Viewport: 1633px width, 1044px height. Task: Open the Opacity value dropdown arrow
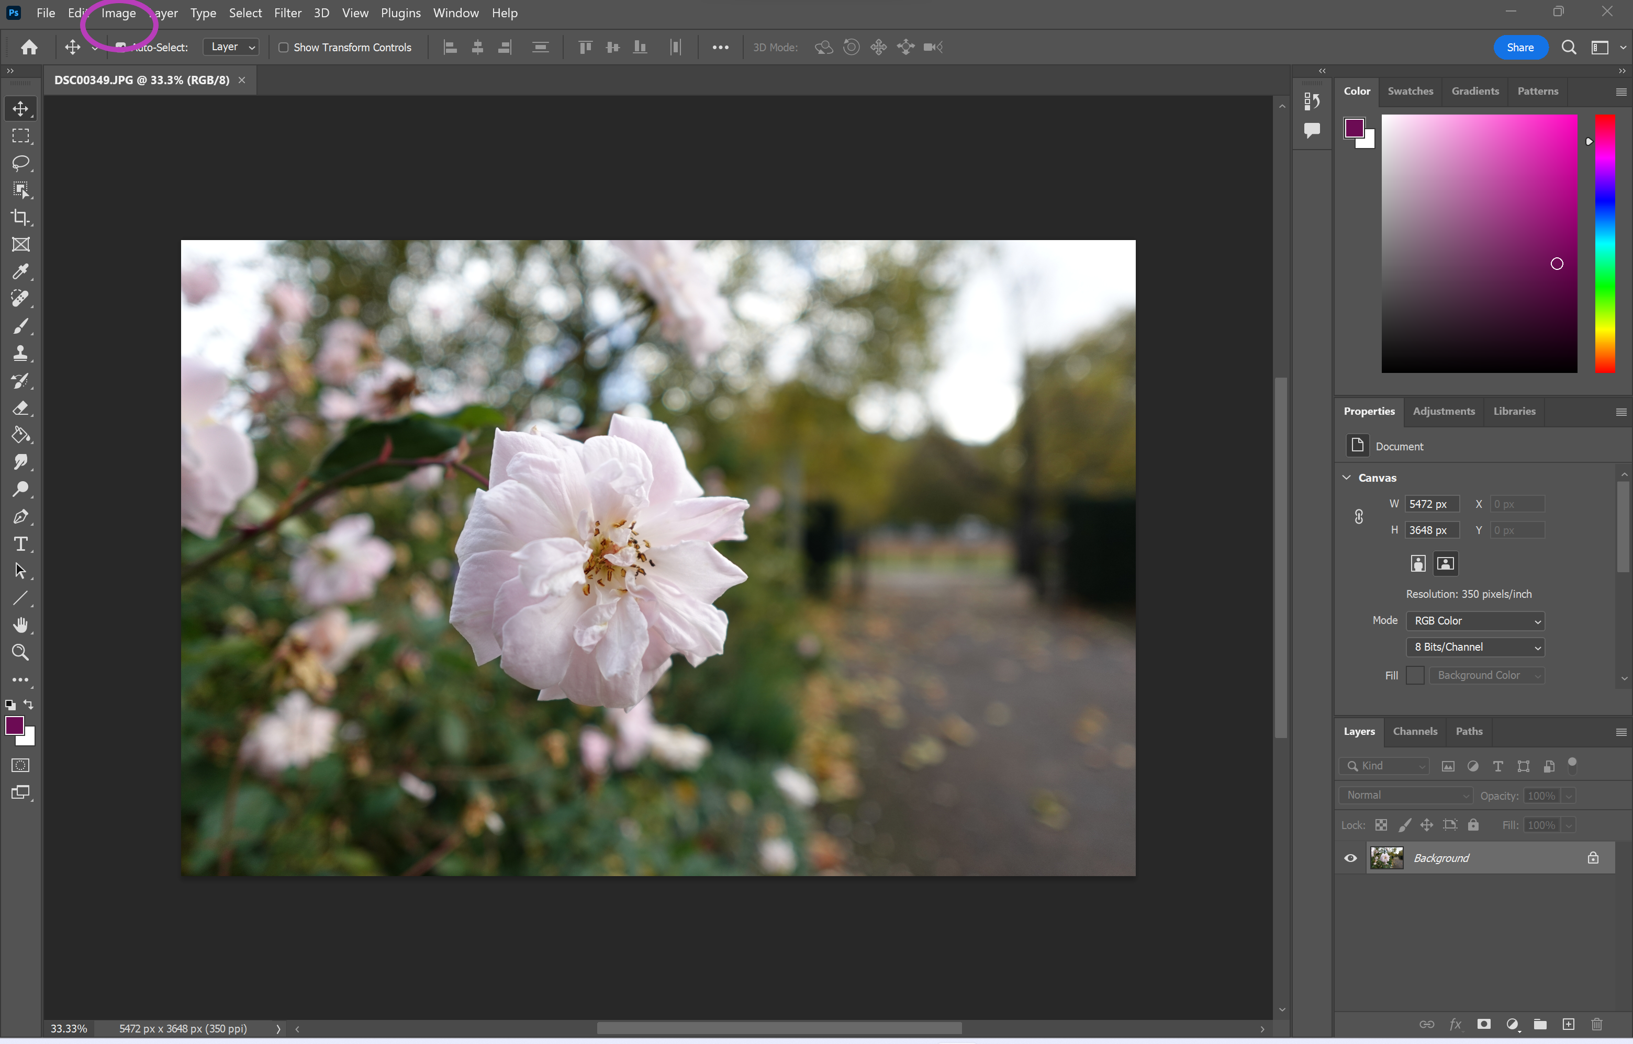1568,796
